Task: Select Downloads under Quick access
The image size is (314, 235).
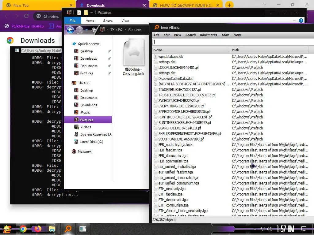Action: point(89,58)
